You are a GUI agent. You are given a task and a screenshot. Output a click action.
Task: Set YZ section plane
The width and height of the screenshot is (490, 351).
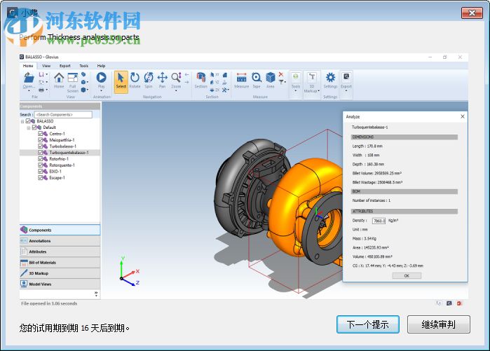pyautogui.click(x=215, y=83)
